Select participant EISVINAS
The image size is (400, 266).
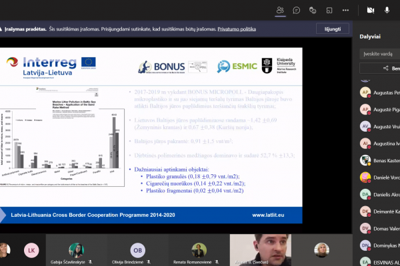(x=379, y=261)
